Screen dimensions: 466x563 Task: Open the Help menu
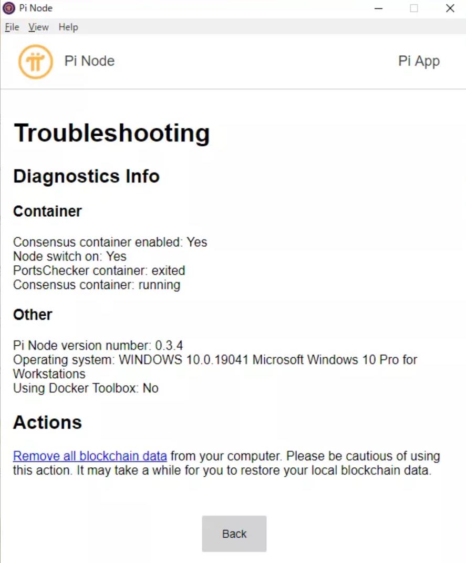coord(68,27)
